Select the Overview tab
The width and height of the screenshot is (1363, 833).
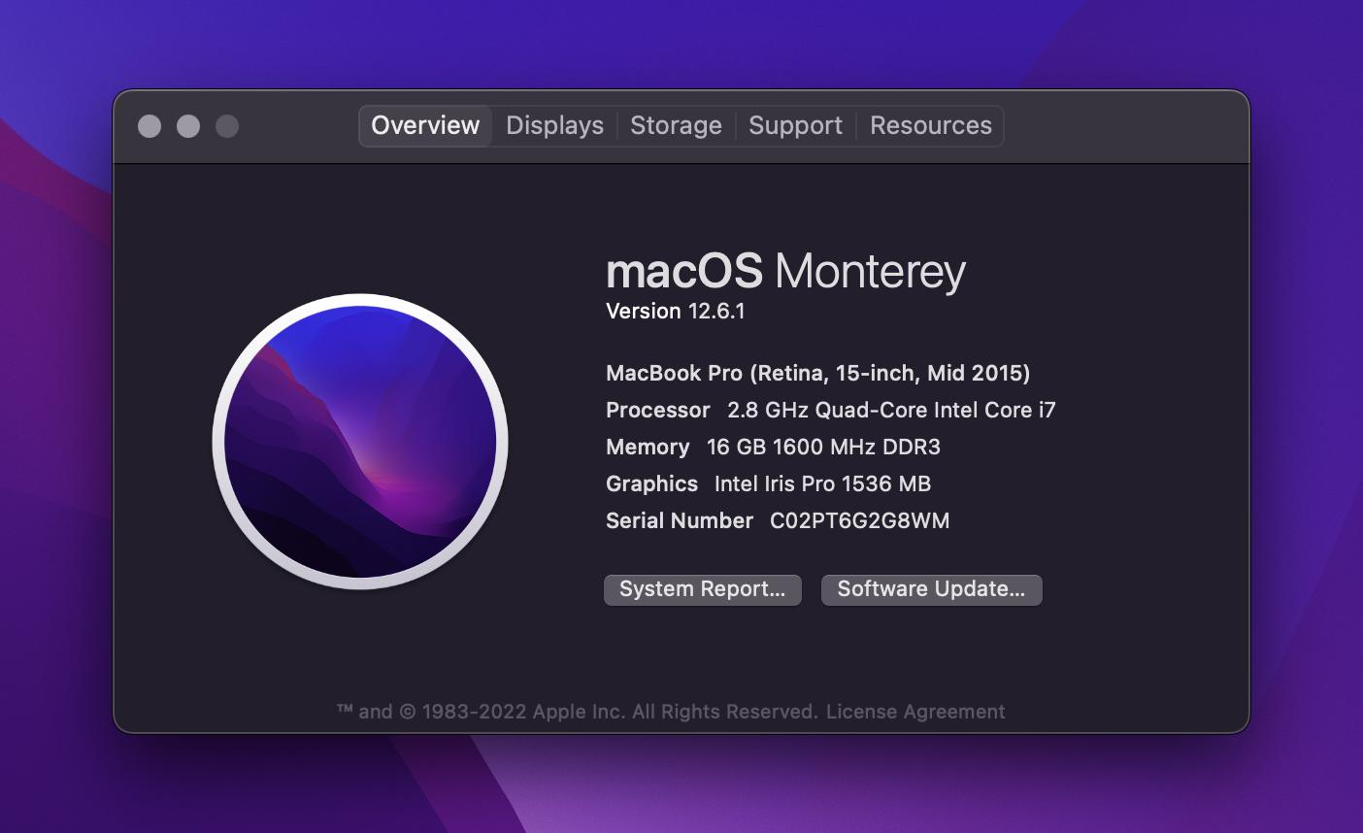point(425,126)
